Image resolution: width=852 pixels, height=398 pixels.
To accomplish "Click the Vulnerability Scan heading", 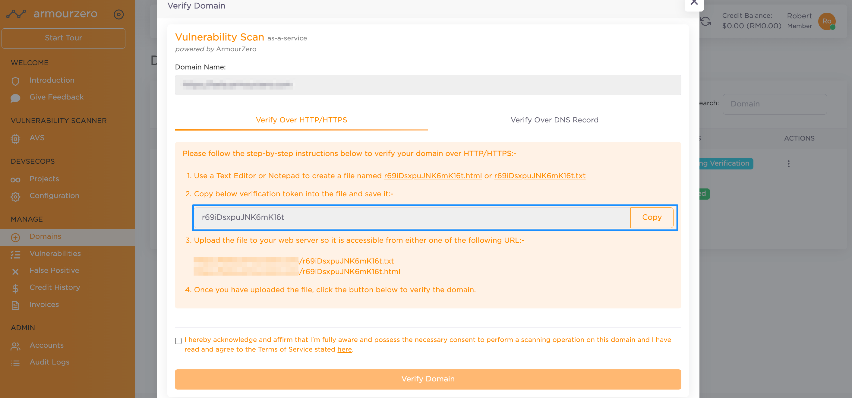I will (x=219, y=37).
